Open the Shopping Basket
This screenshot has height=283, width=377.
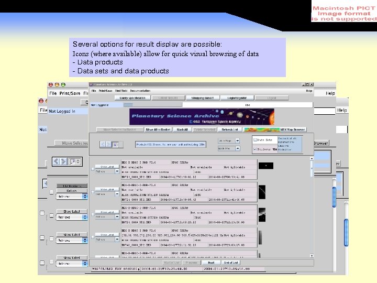pos(202,98)
